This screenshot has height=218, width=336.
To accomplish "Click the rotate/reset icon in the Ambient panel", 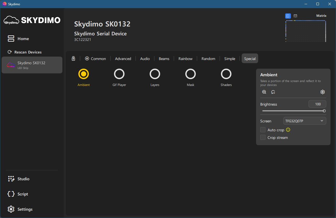I will (273, 92).
